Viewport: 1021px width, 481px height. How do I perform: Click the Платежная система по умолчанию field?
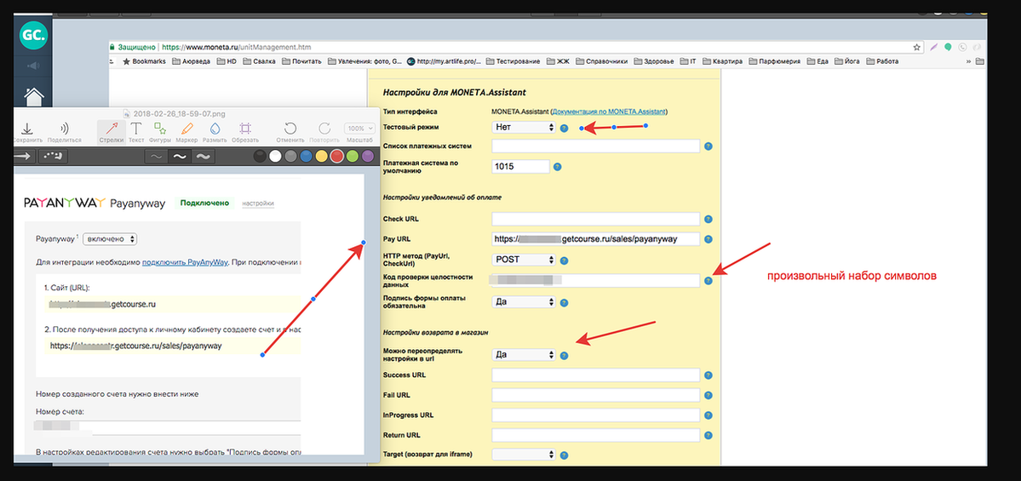pos(521,167)
